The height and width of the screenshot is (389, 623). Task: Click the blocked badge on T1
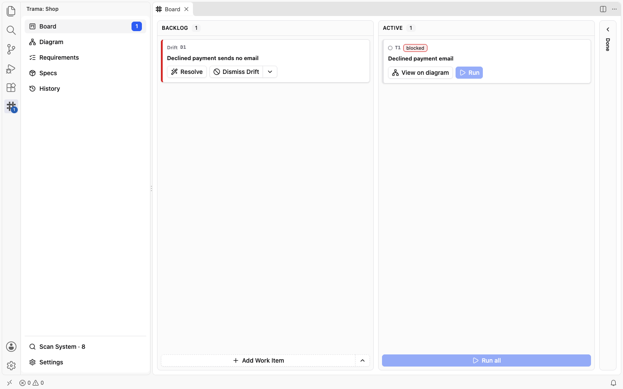point(415,48)
